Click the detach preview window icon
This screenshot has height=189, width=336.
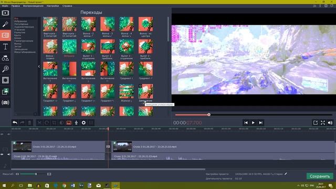(315, 122)
